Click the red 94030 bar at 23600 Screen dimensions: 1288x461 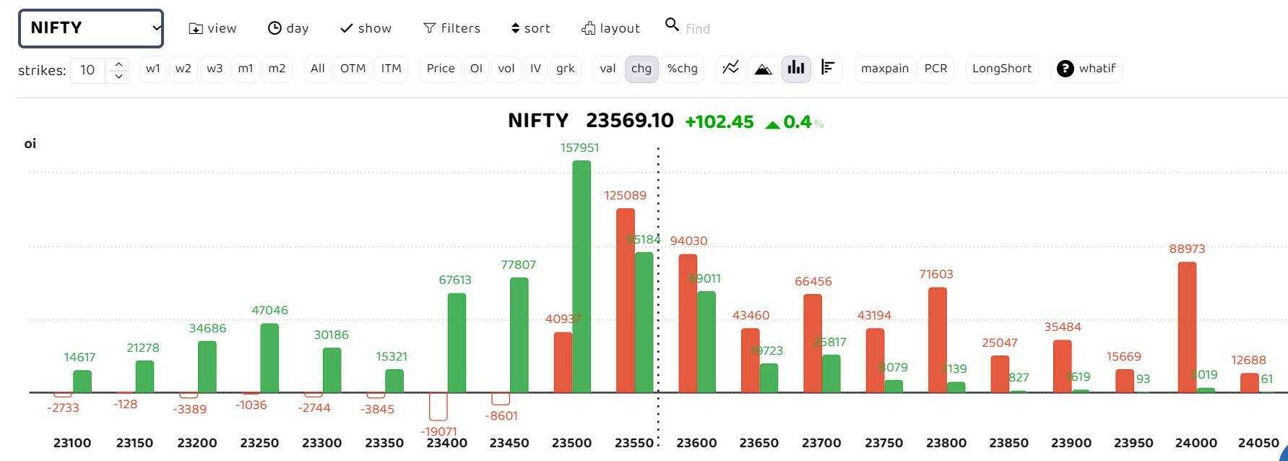(x=688, y=324)
